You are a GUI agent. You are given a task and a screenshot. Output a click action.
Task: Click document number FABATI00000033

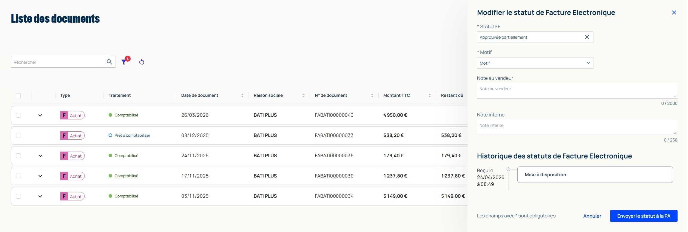pyautogui.click(x=334, y=135)
